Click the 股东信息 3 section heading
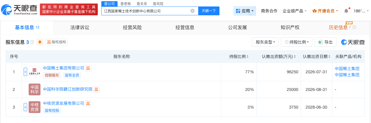 (17, 42)
